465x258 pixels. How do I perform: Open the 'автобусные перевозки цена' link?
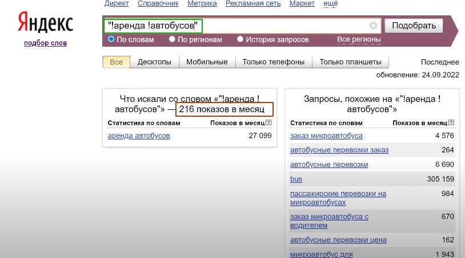tap(338, 240)
